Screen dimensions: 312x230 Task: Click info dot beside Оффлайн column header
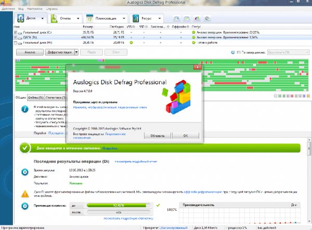(188, 26)
